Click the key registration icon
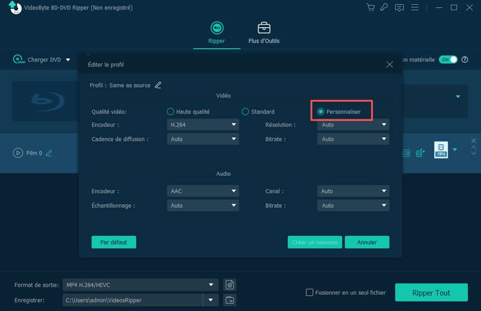Viewport: 481px width, 311px height. point(385,8)
